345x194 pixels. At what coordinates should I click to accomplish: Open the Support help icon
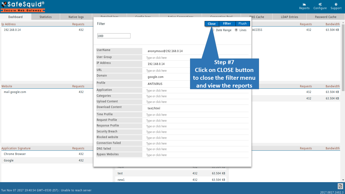pyautogui.click(x=336, y=4)
